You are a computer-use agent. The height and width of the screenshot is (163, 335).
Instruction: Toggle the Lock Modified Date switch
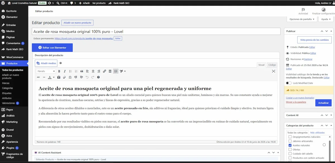[x=289, y=83]
